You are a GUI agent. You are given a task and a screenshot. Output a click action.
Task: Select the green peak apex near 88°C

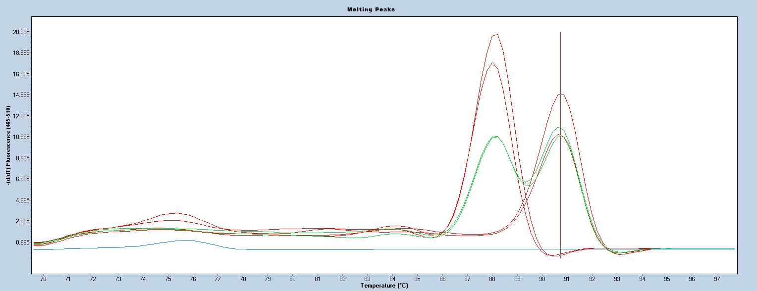[495, 136]
